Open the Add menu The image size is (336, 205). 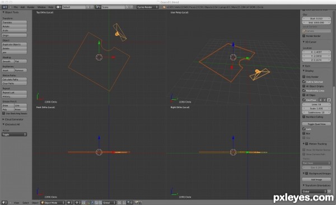[x=22, y=7]
